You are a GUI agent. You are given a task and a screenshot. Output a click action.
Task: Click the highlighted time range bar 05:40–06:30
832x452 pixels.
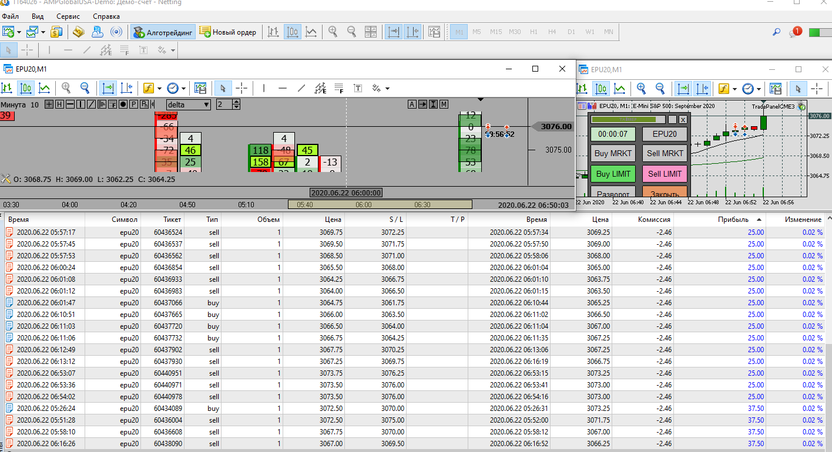pyautogui.click(x=380, y=204)
